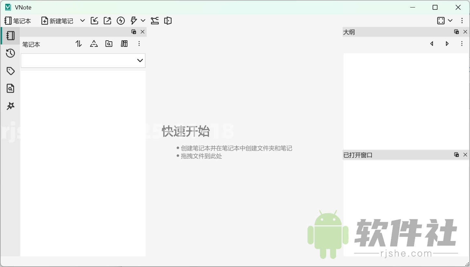
Task: Select the history (clock) sidebar icon
Action: (x=10, y=53)
